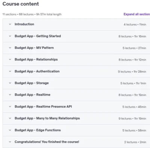The image size is (150, 148).
Task: Select Budget App - Authentication title
Action: [x=37, y=71]
